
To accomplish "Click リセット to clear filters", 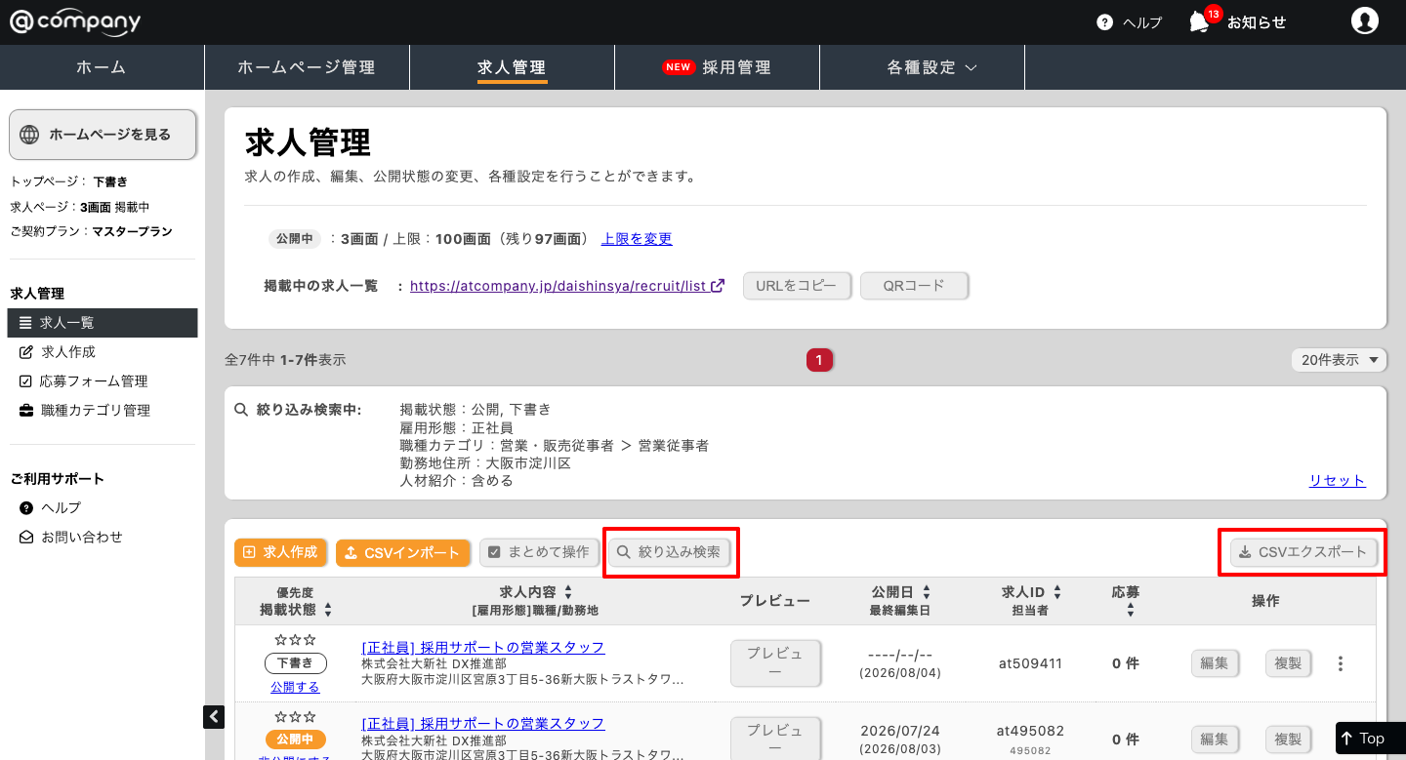I will click(1337, 481).
